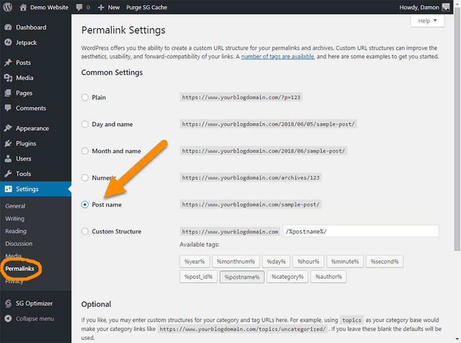This screenshot has height=343, width=461.
Task: Insert the %year% tag
Action: 194,261
